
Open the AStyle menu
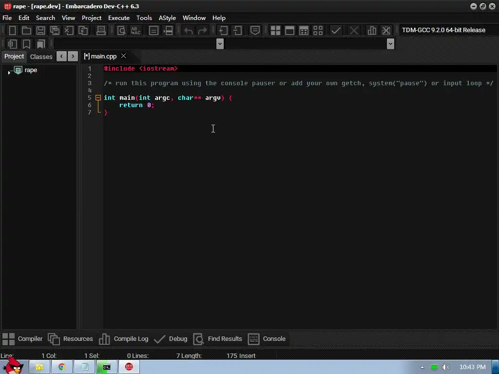pyautogui.click(x=167, y=18)
